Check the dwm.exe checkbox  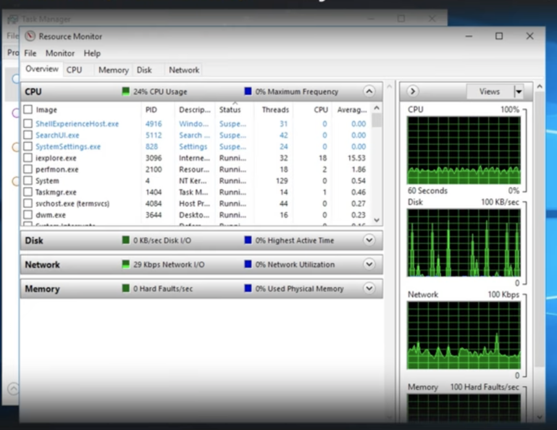pyautogui.click(x=28, y=215)
